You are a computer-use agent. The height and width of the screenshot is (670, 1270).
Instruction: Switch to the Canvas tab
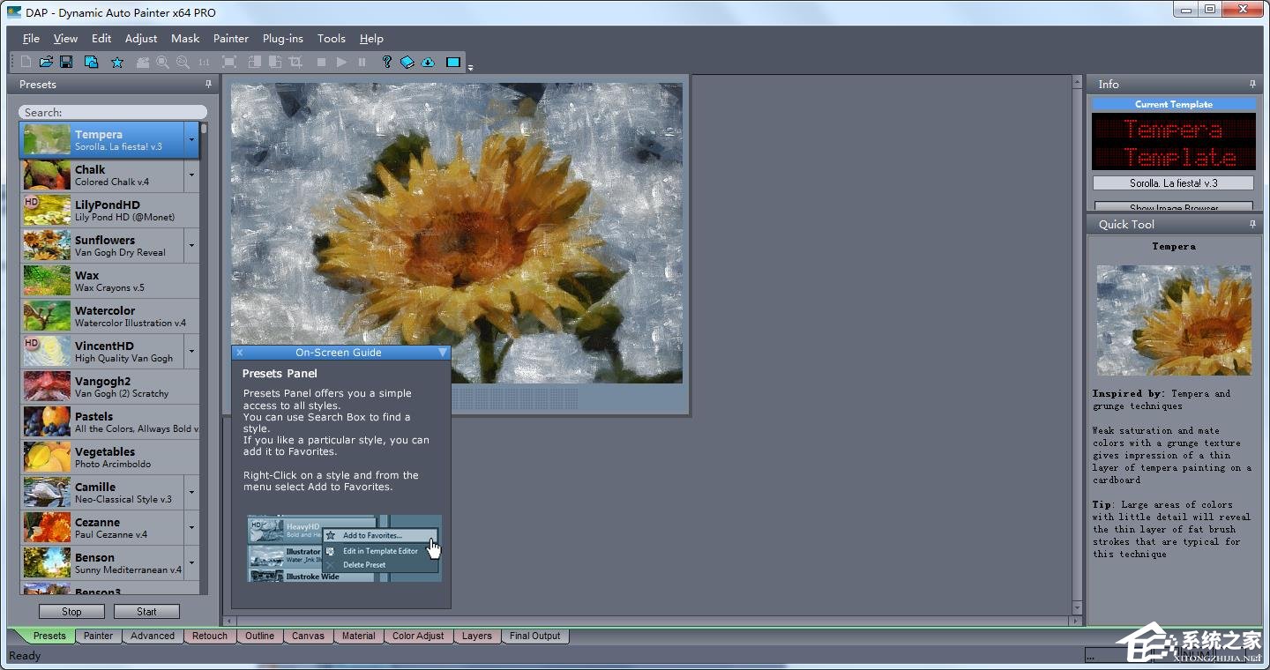[x=309, y=636]
